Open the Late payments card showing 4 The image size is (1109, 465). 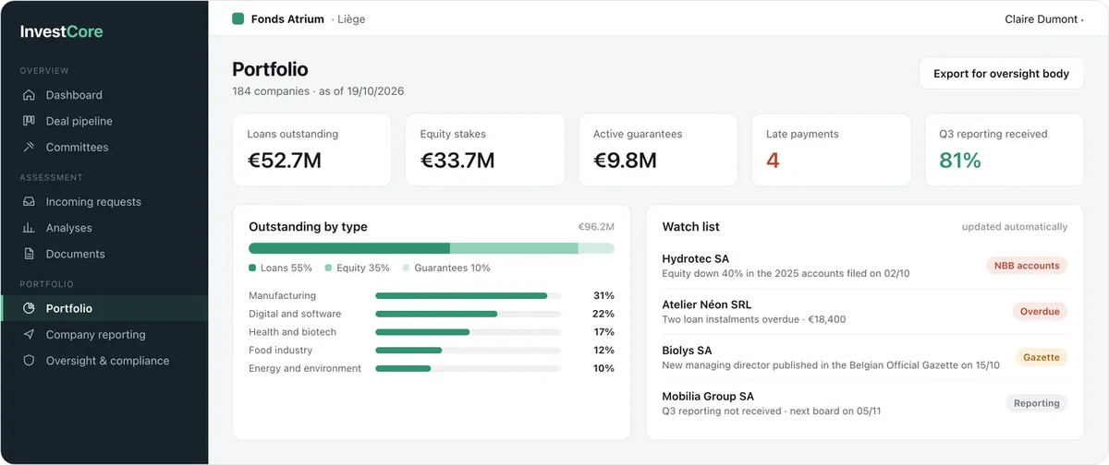[831, 149]
